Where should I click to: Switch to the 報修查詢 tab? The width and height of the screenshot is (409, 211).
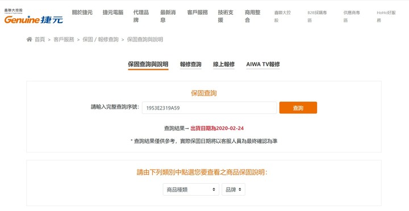[191, 64]
